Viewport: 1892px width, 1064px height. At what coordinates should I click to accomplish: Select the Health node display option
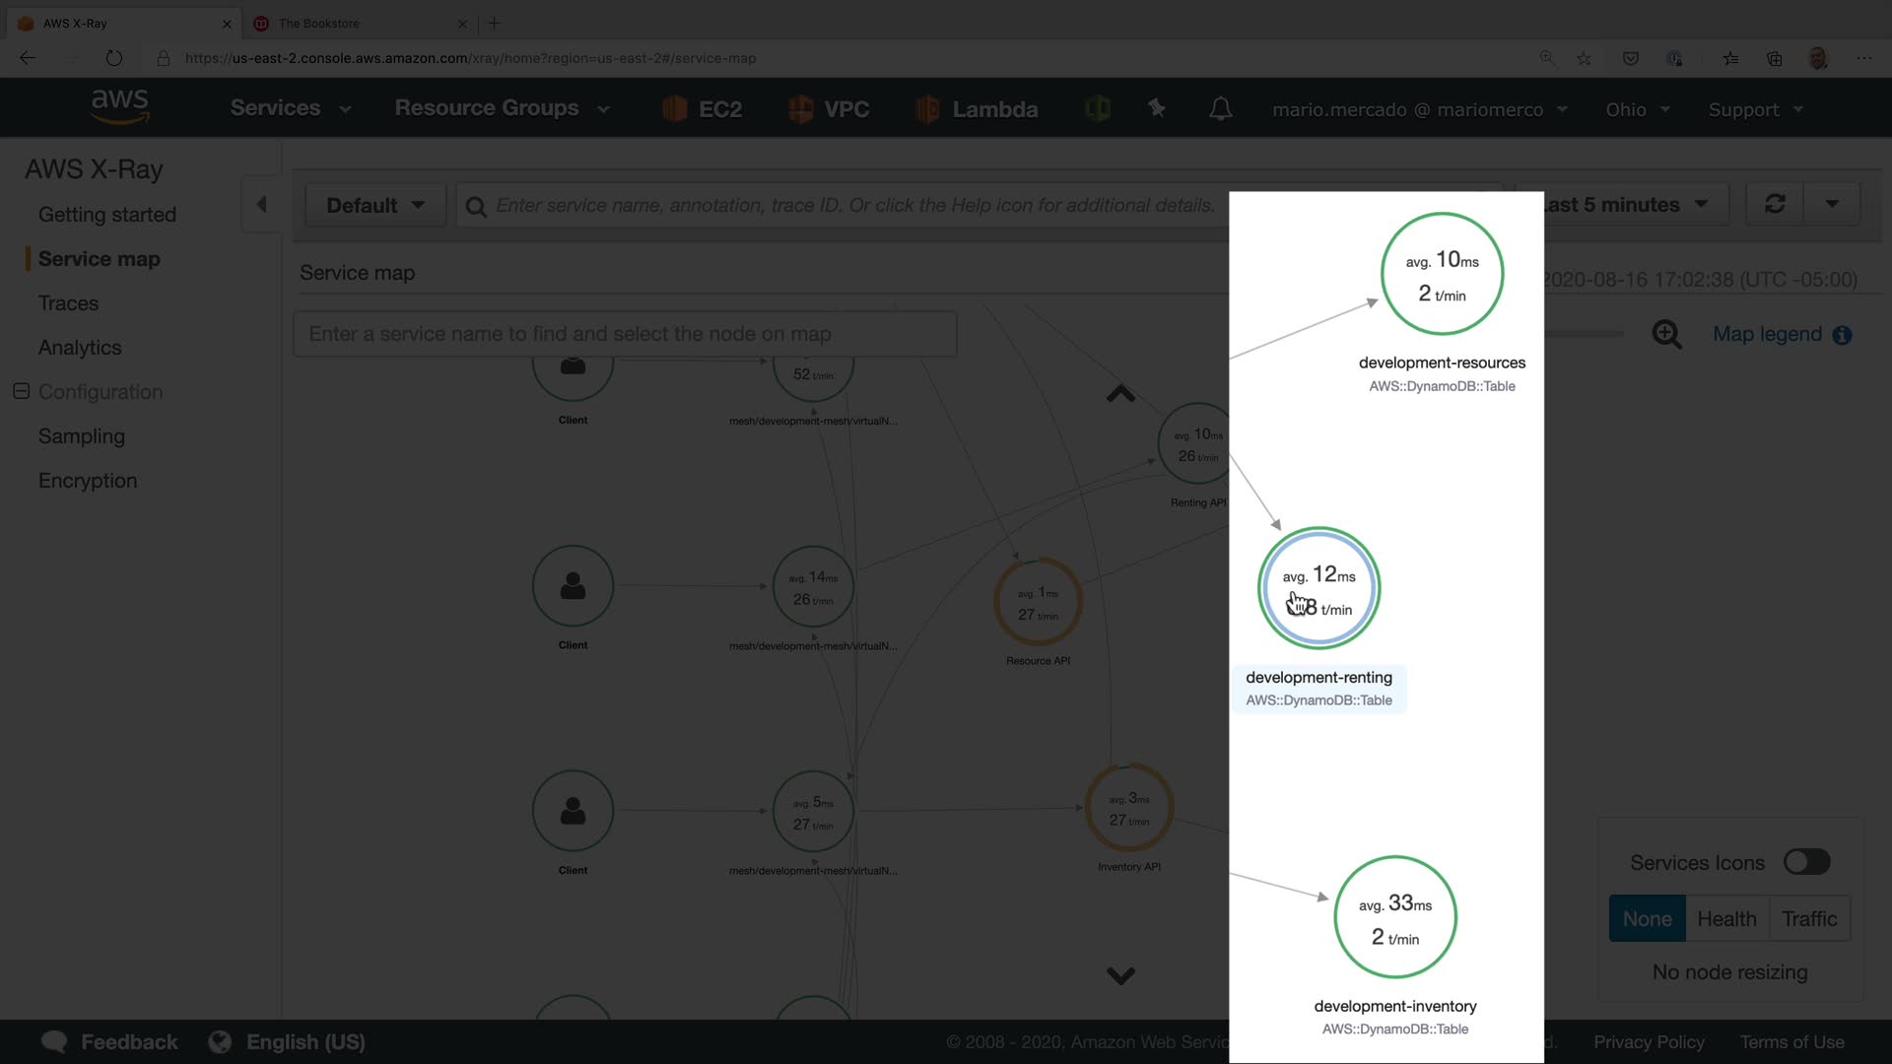click(1726, 918)
